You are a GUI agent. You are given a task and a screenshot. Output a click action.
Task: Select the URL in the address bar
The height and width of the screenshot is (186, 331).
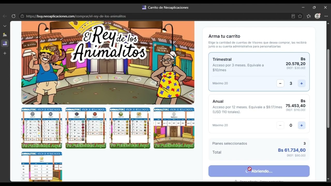tap(76, 16)
